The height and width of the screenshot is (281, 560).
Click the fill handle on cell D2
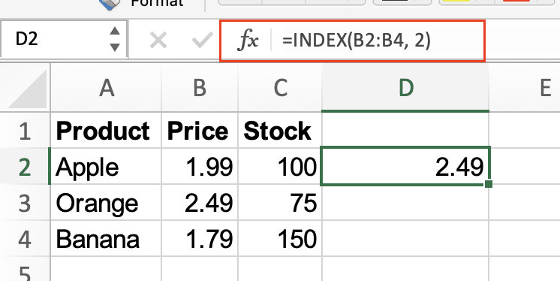[489, 184]
